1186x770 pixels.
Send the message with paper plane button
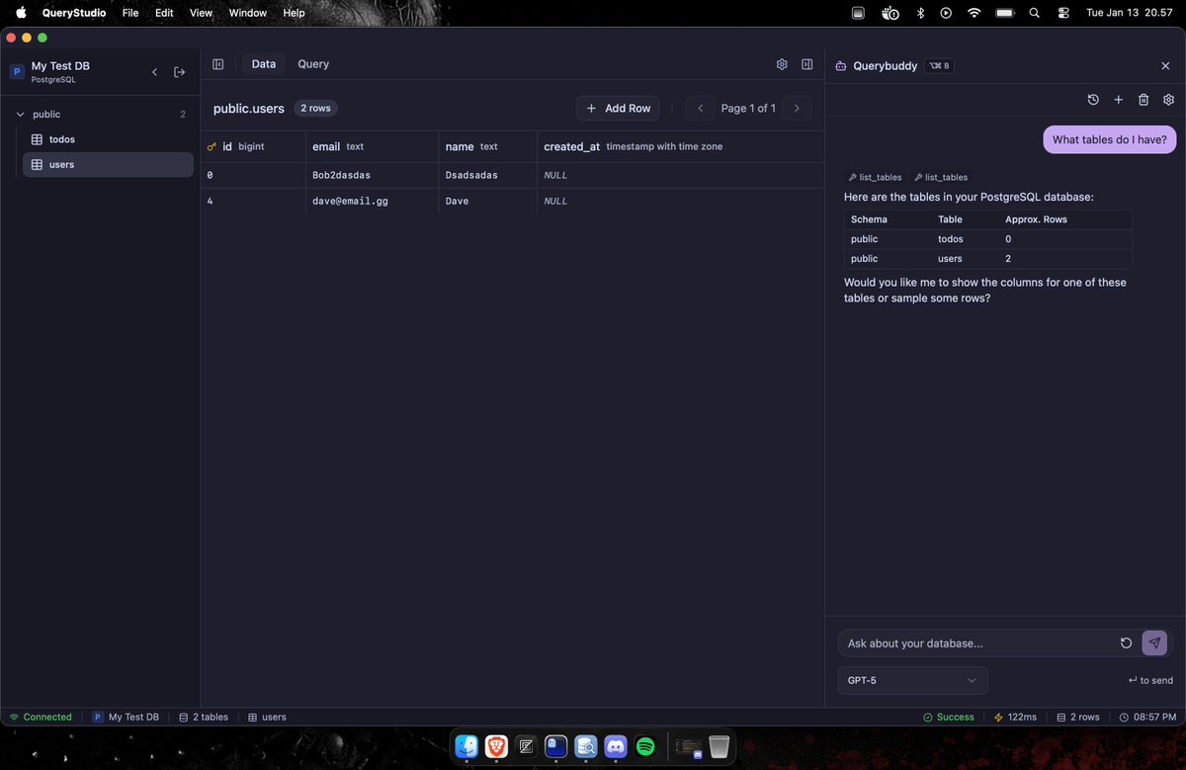point(1154,643)
